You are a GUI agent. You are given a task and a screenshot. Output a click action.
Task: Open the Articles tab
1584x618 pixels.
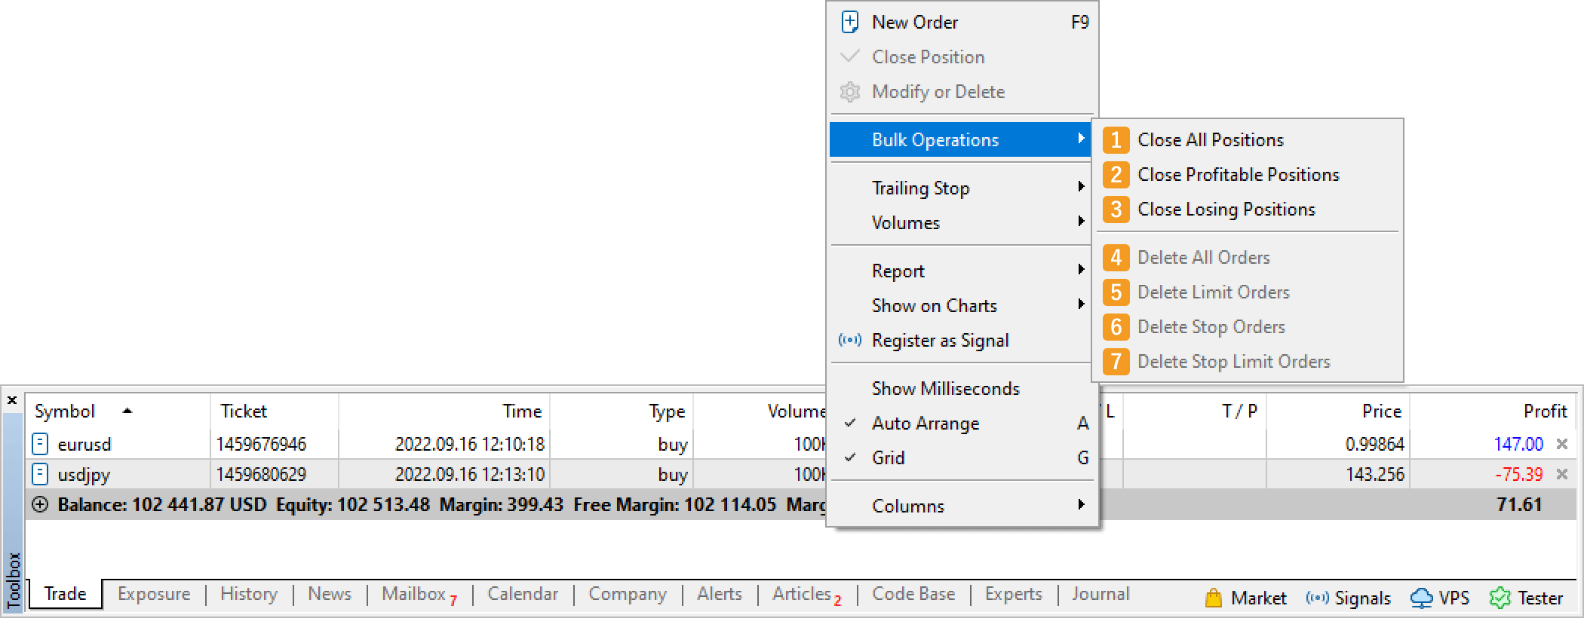click(x=806, y=594)
